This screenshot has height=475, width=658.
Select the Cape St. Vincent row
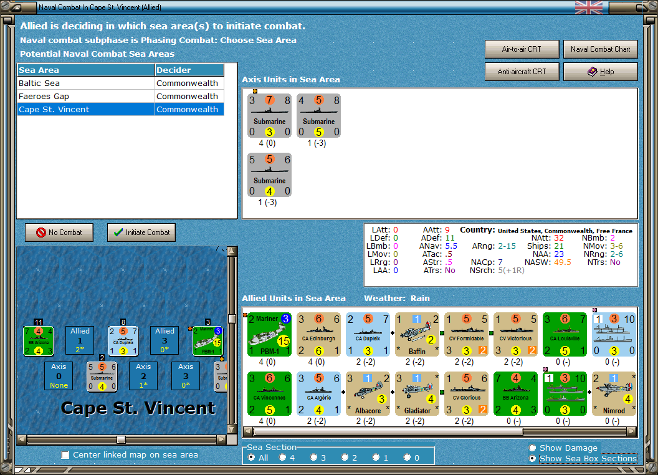[121, 109]
